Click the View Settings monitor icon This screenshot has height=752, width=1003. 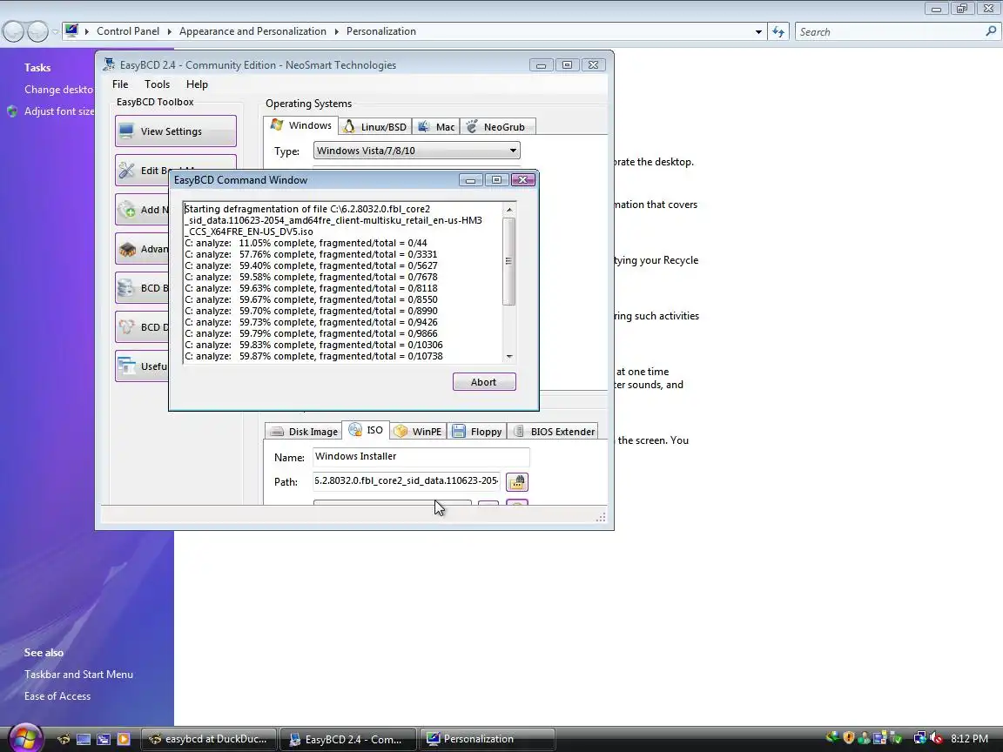[x=126, y=131]
